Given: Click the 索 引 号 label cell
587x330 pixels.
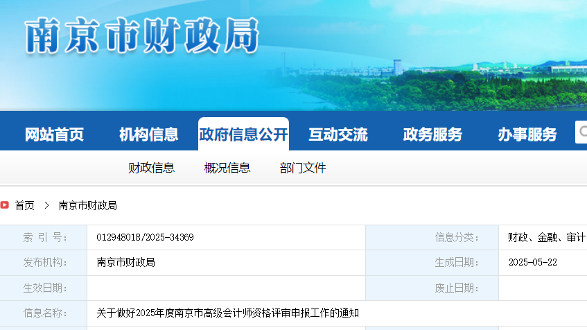Looking at the screenshot, I should point(44,238).
